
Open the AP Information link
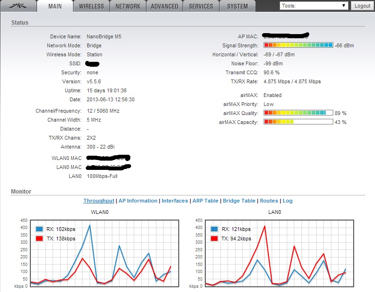point(138,201)
